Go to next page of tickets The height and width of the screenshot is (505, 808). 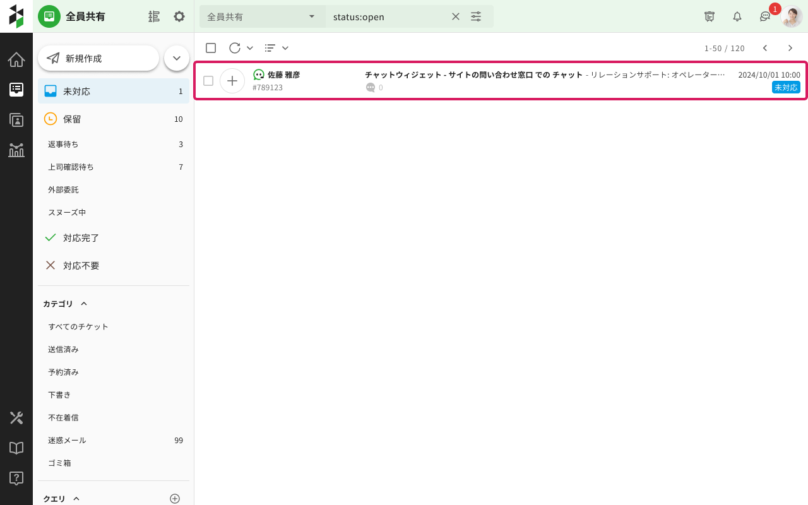[x=790, y=48]
